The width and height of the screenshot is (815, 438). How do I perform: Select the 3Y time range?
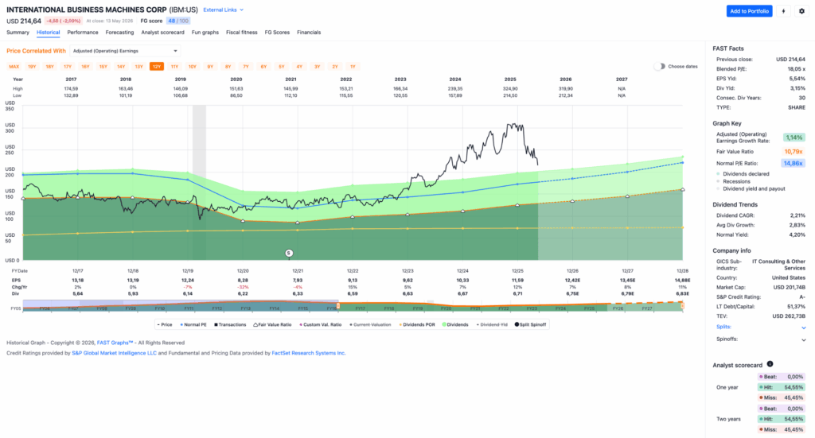point(317,67)
